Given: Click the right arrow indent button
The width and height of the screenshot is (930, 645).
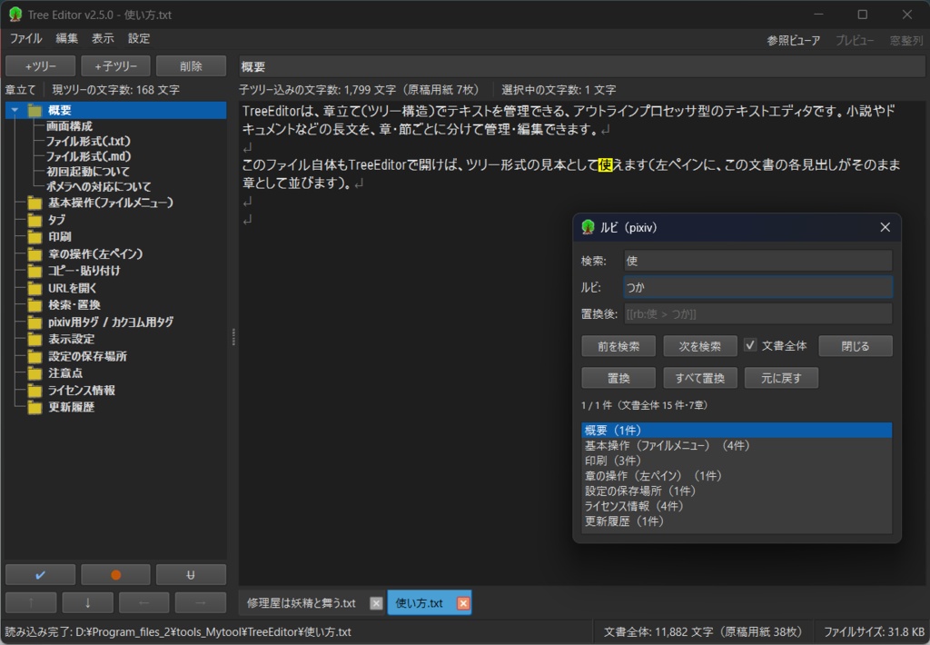Looking at the screenshot, I should (x=201, y=602).
